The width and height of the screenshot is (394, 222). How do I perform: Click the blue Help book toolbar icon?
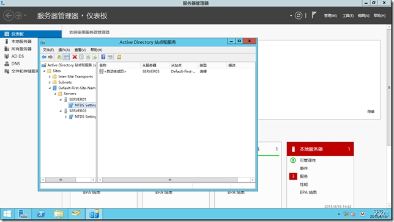pyautogui.click(x=103, y=57)
